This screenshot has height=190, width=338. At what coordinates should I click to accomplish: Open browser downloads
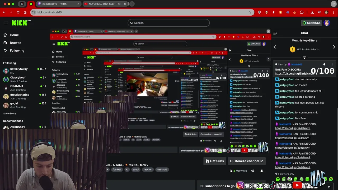(x=312, y=12)
